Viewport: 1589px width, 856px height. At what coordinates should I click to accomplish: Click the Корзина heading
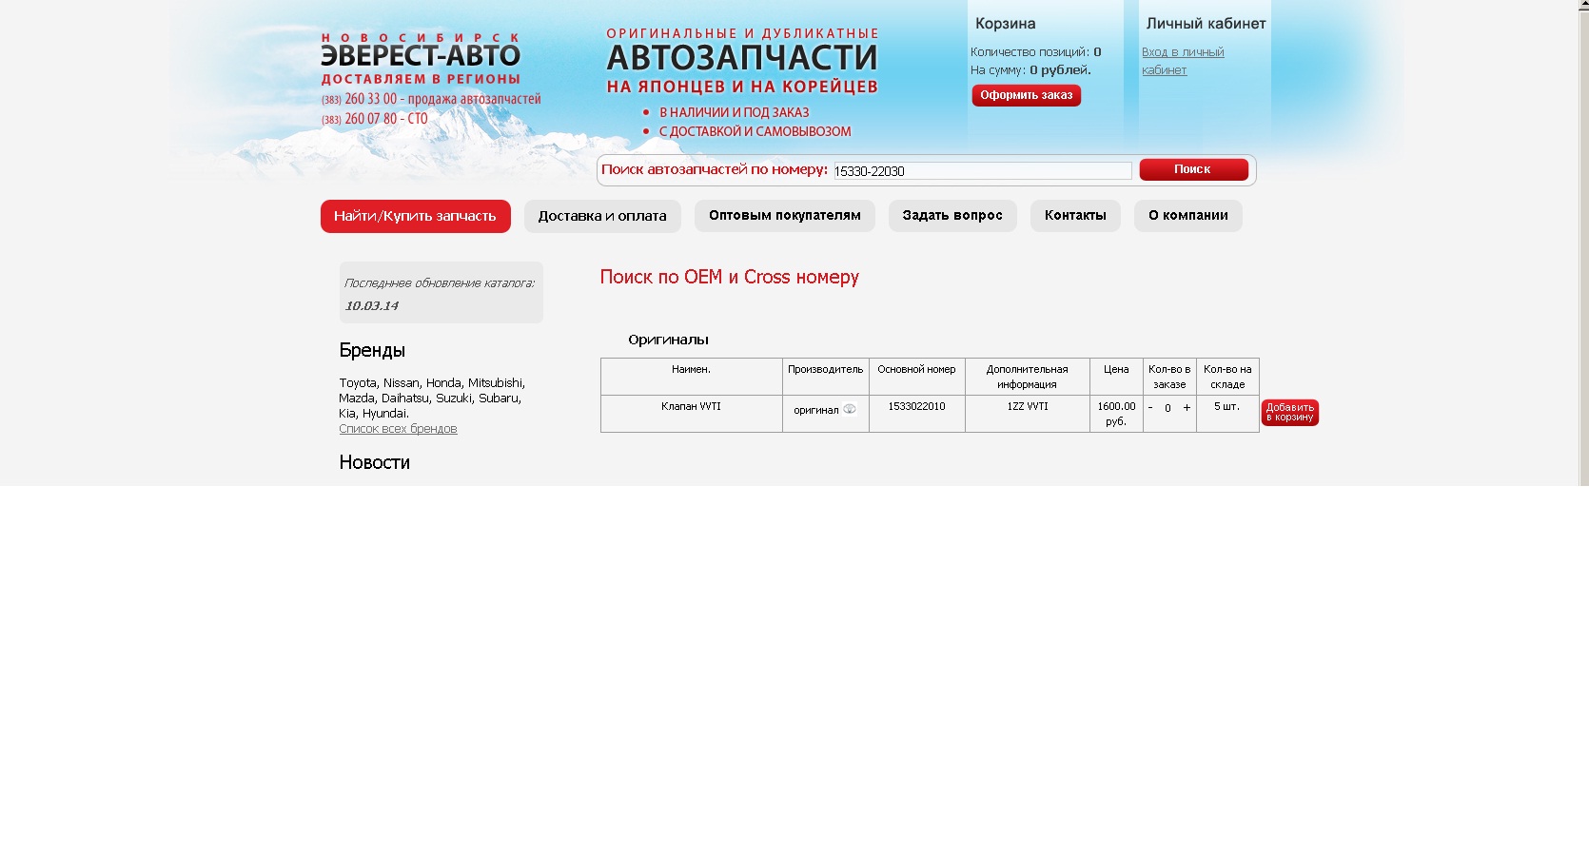pos(1006,24)
